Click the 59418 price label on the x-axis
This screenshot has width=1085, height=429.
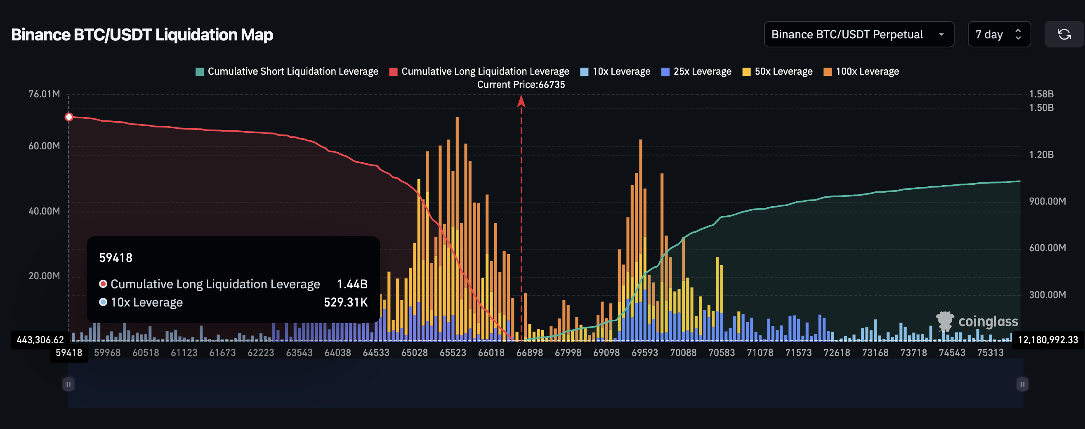pos(68,353)
